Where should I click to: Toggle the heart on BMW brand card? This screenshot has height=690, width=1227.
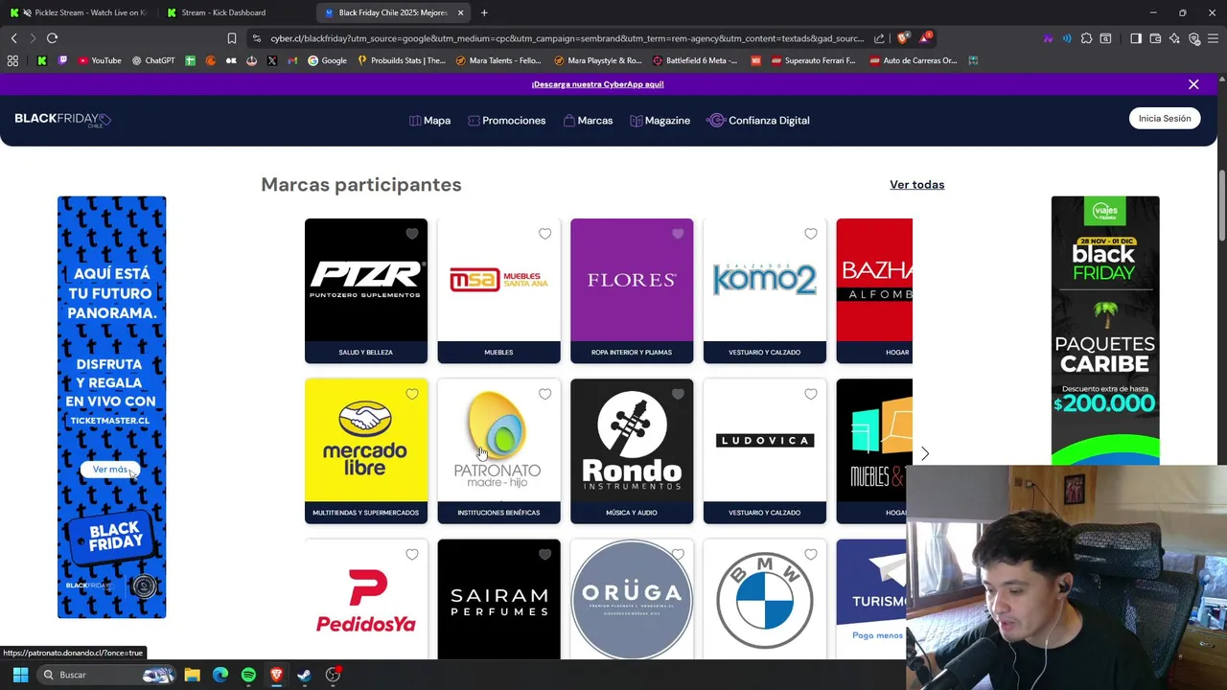[811, 554]
